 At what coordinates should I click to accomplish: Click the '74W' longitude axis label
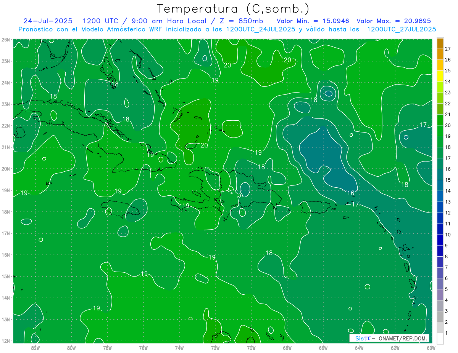tap(179, 348)
